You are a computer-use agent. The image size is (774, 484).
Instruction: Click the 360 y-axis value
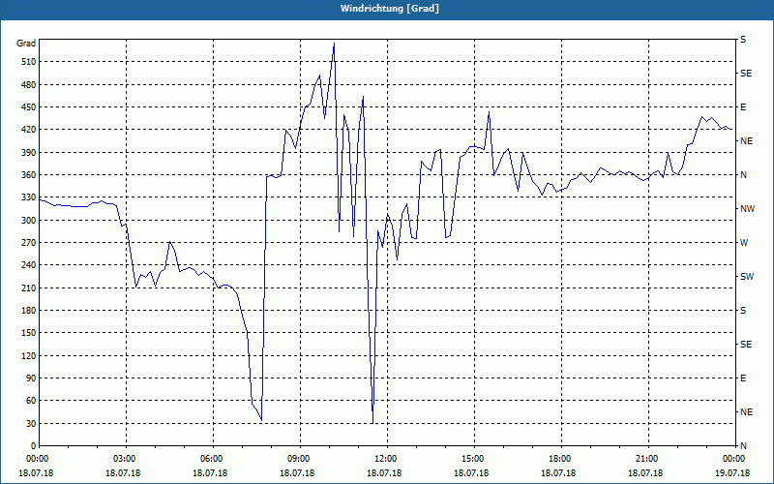click(29, 175)
